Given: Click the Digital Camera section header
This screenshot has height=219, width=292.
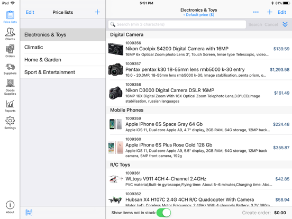Looking at the screenshot, I should (x=127, y=34).
